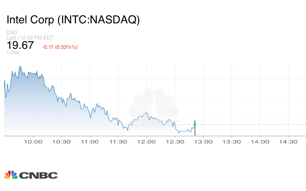Click the 13:00 time axis label
Screen dimensions: 306x191
click(x=203, y=142)
